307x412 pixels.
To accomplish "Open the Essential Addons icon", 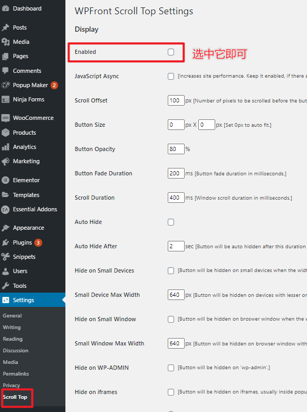I will pyautogui.click(x=5, y=209).
